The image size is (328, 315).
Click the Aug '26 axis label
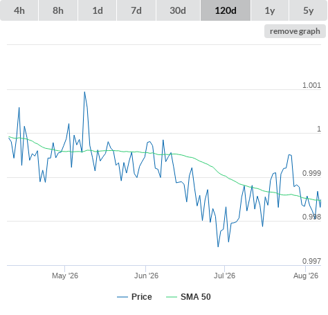pyautogui.click(x=306, y=276)
